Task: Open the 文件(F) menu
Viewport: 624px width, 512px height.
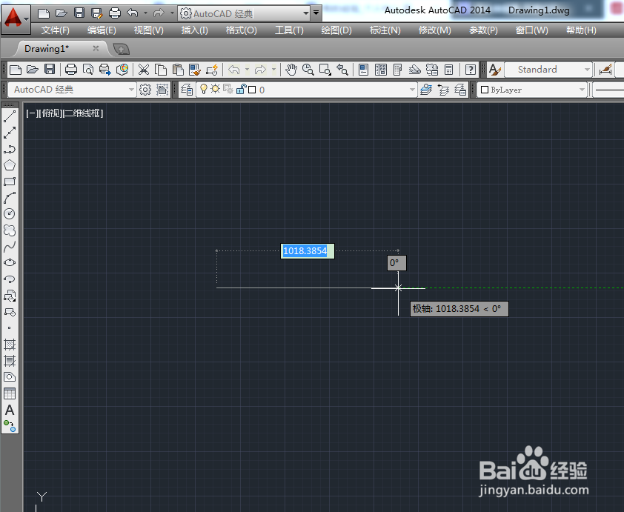Action: coord(56,30)
